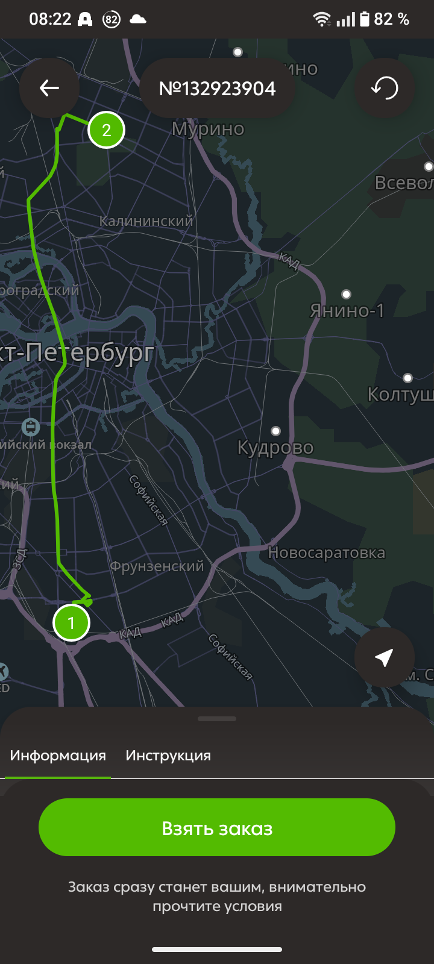Tap the battery 82 % indicator
The width and height of the screenshot is (434, 964).
coord(385,19)
